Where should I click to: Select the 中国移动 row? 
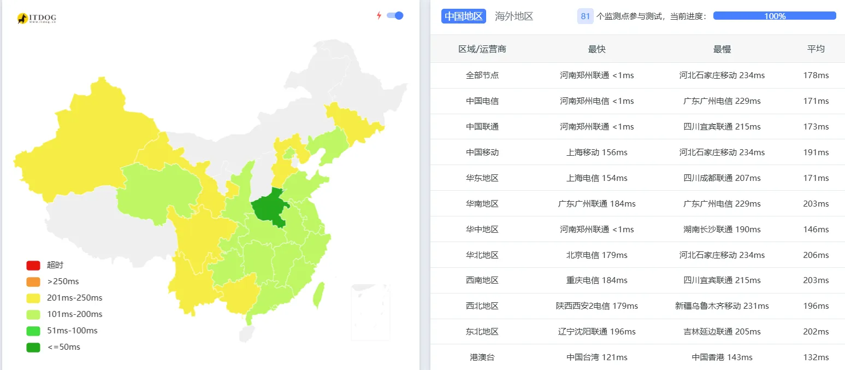point(637,152)
